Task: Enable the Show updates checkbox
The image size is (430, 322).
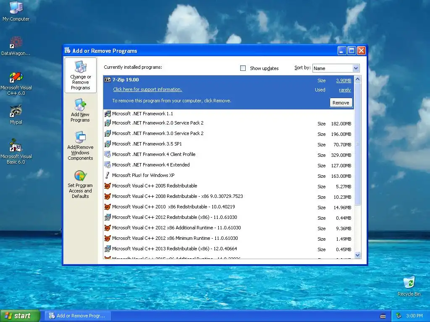Action: point(243,68)
